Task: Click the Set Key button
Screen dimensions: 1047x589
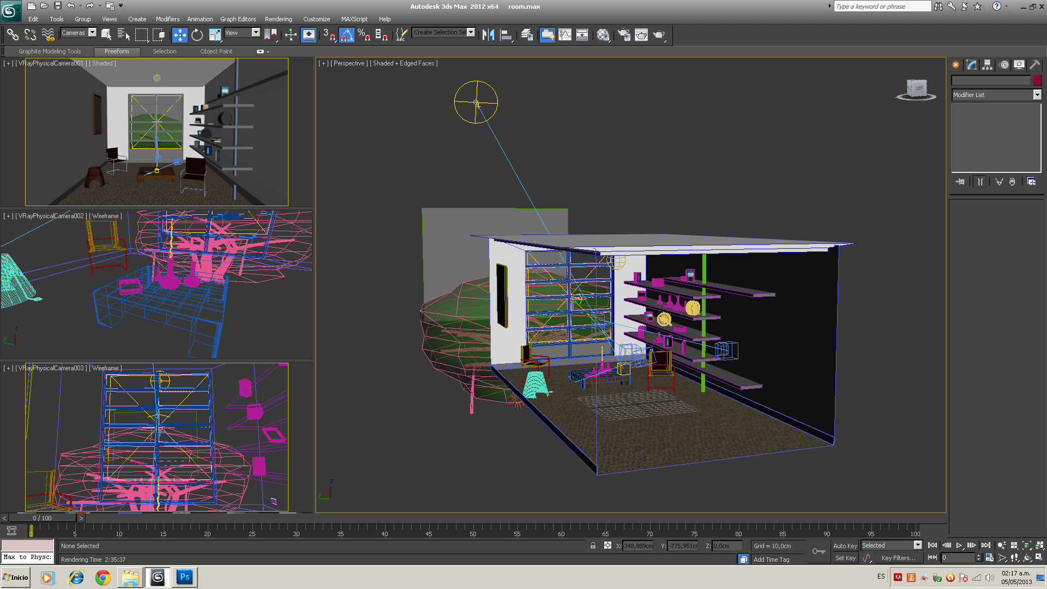Action: point(845,558)
